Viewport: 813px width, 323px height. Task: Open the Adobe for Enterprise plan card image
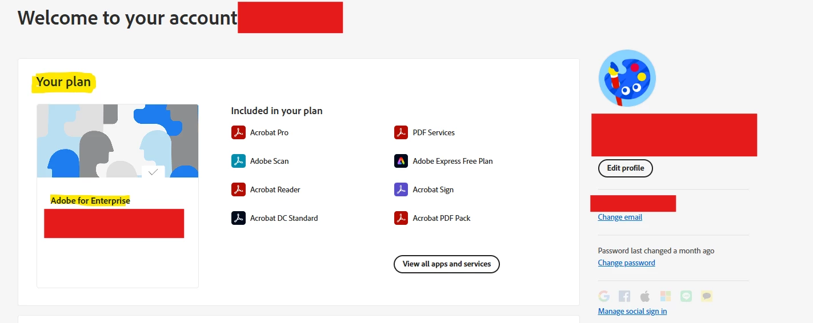coord(118,141)
